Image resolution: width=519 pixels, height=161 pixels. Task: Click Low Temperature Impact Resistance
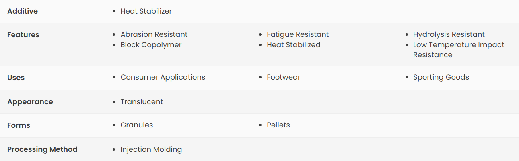(x=458, y=45)
